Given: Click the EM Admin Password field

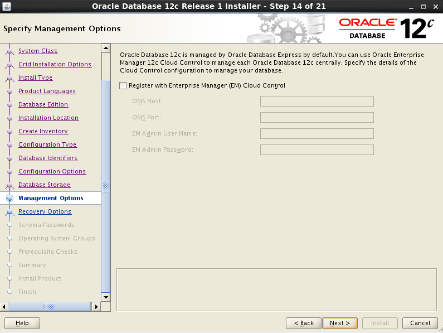Looking at the screenshot, I should [x=317, y=149].
